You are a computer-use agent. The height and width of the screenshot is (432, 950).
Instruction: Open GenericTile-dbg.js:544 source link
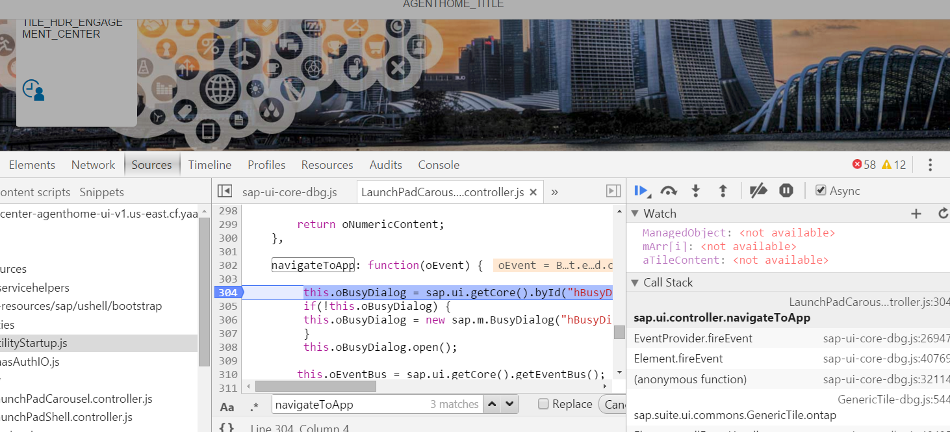point(893,400)
